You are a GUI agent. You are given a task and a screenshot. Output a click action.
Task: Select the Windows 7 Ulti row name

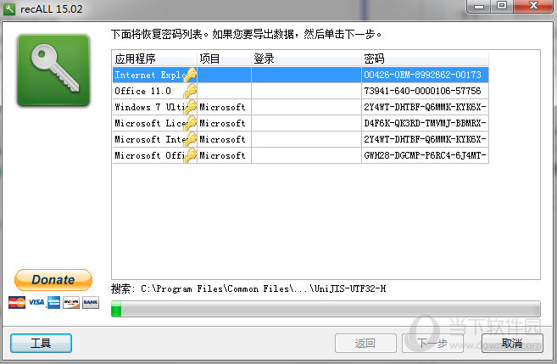tap(149, 107)
